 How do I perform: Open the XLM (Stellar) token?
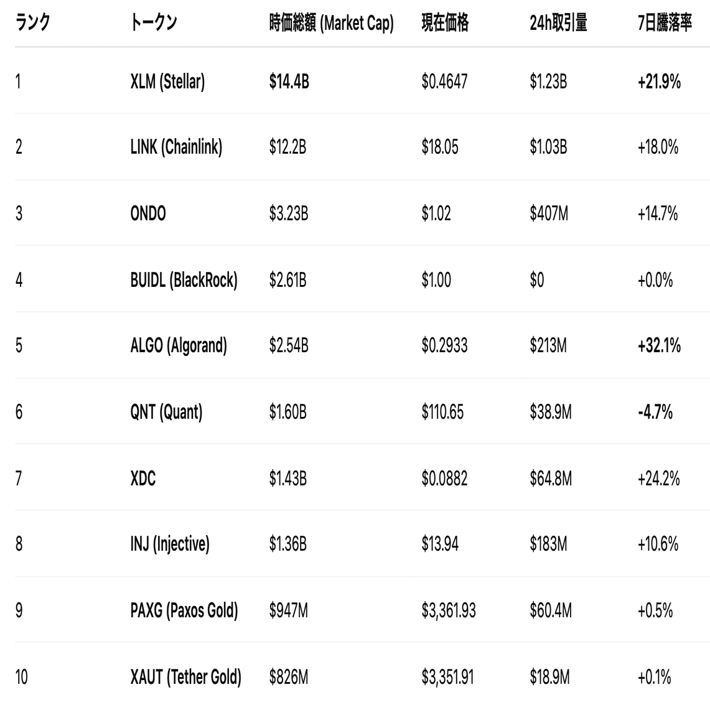[x=167, y=81]
